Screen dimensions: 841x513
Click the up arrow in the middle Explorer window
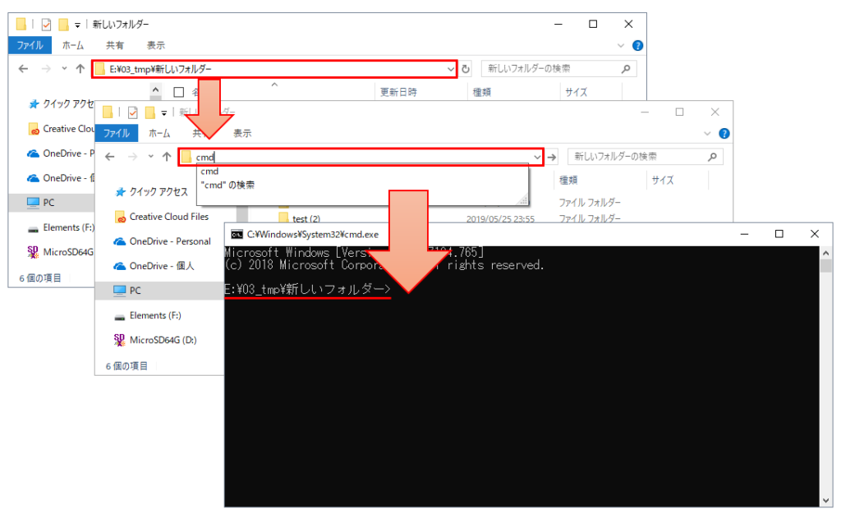(x=167, y=157)
